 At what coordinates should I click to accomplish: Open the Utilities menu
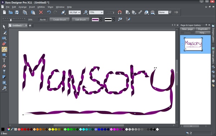41,7
